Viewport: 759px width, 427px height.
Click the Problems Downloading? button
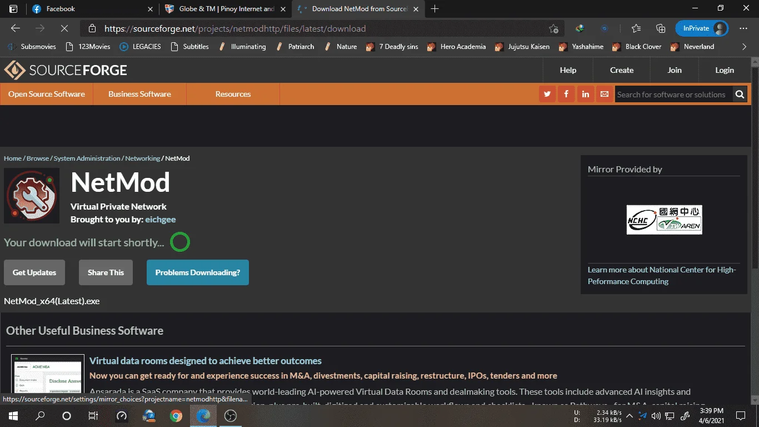(x=198, y=272)
